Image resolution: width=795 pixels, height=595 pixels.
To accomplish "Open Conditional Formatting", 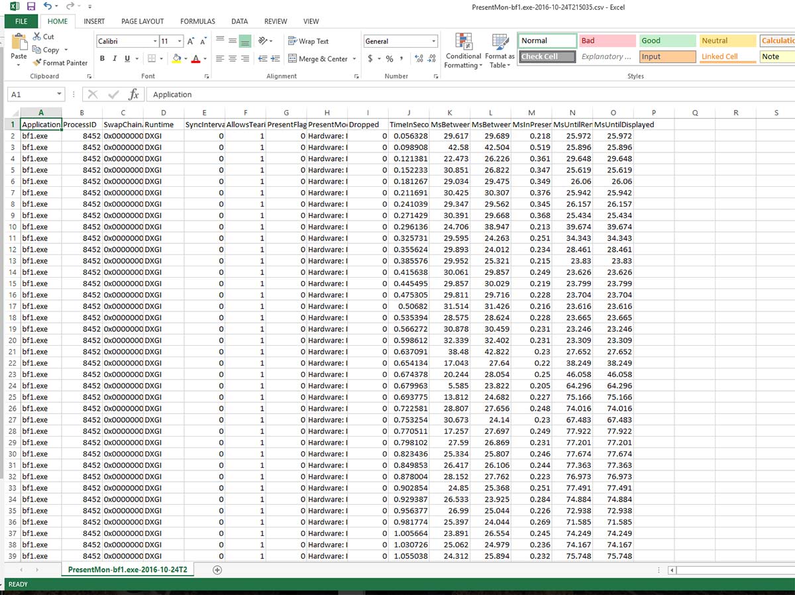I will [x=463, y=51].
